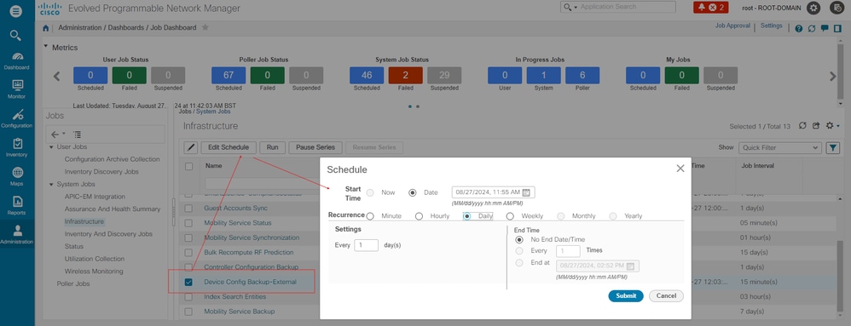Open APIC-EM Integration tree item
The width and height of the screenshot is (851, 326).
95,197
